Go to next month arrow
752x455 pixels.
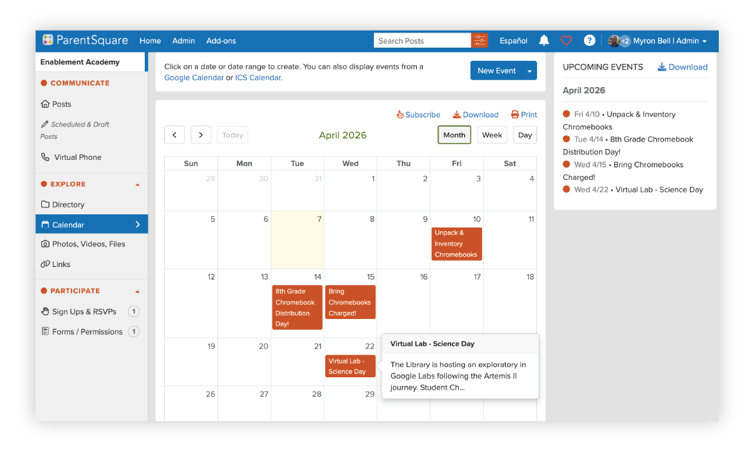pos(201,135)
